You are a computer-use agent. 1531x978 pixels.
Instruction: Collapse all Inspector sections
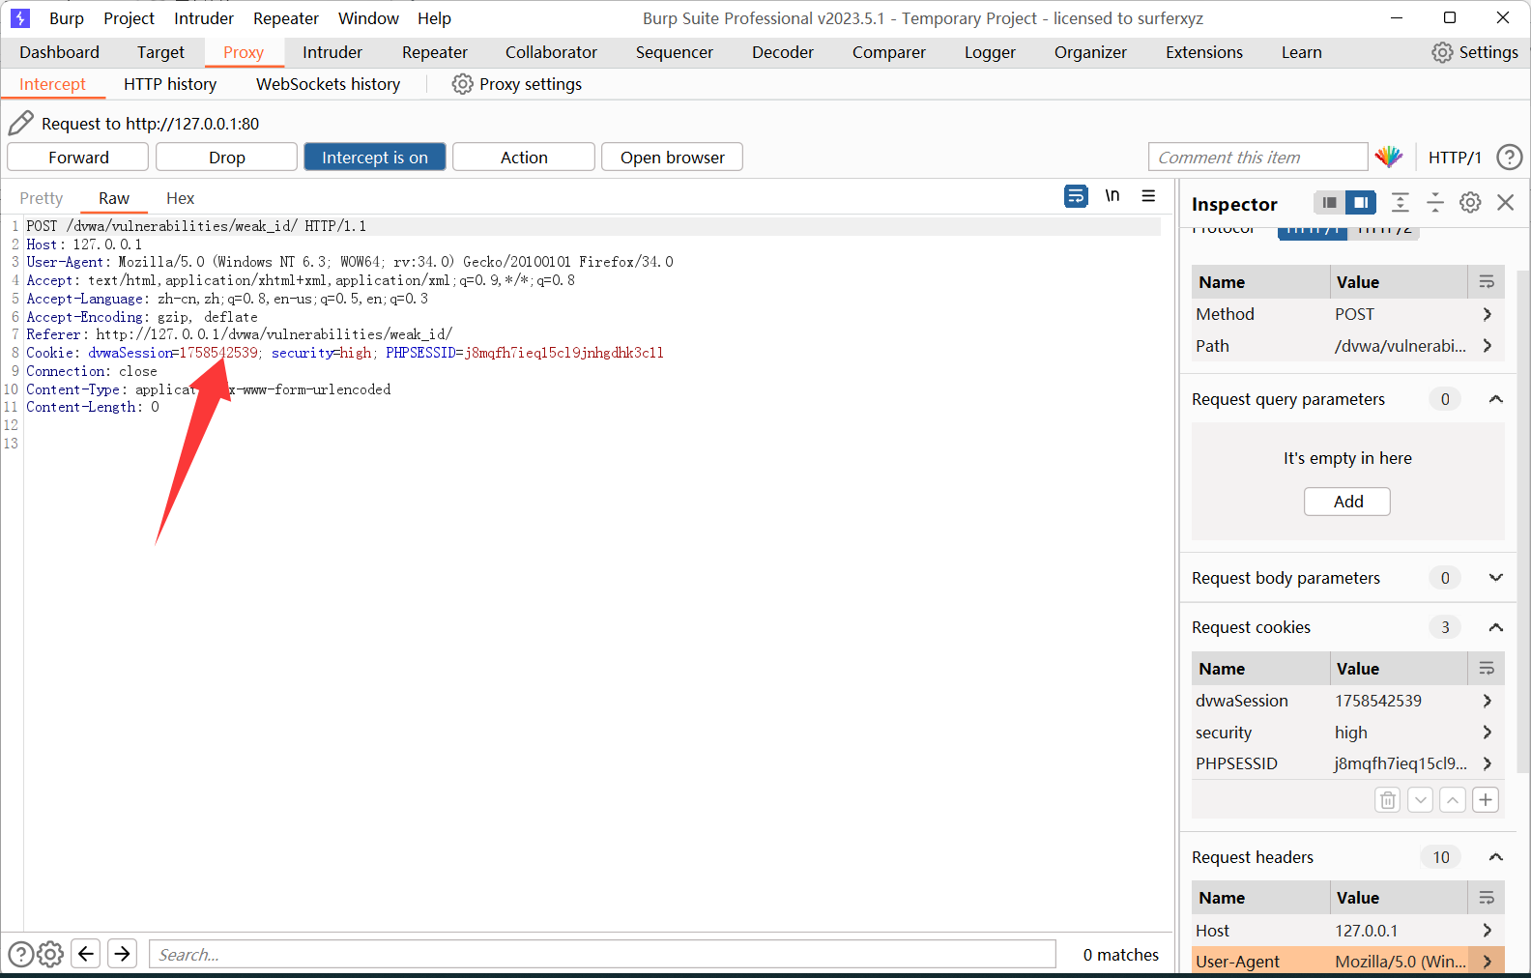1435,203
